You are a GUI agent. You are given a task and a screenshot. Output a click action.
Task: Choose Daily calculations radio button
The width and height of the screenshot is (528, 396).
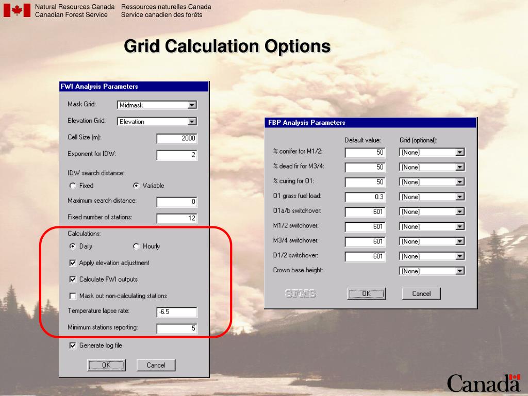tap(73, 246)
